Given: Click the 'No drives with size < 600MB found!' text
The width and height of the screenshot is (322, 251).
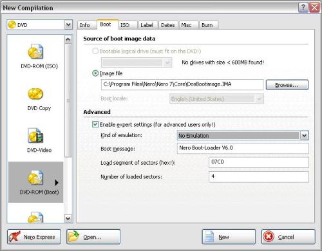Looking at the screenshot, I should tap(223, 62).
